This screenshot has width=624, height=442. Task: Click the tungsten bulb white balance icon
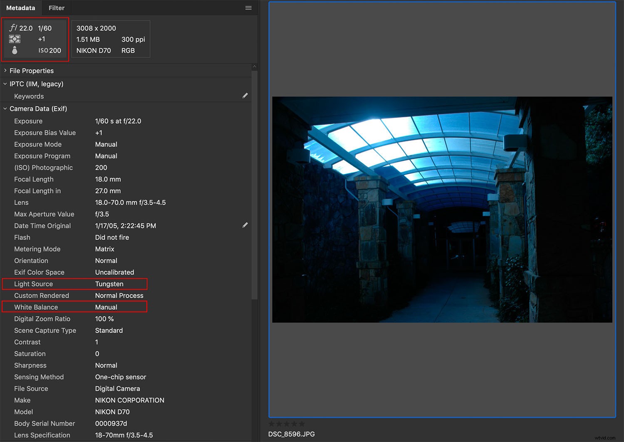[x=15, y=50]
